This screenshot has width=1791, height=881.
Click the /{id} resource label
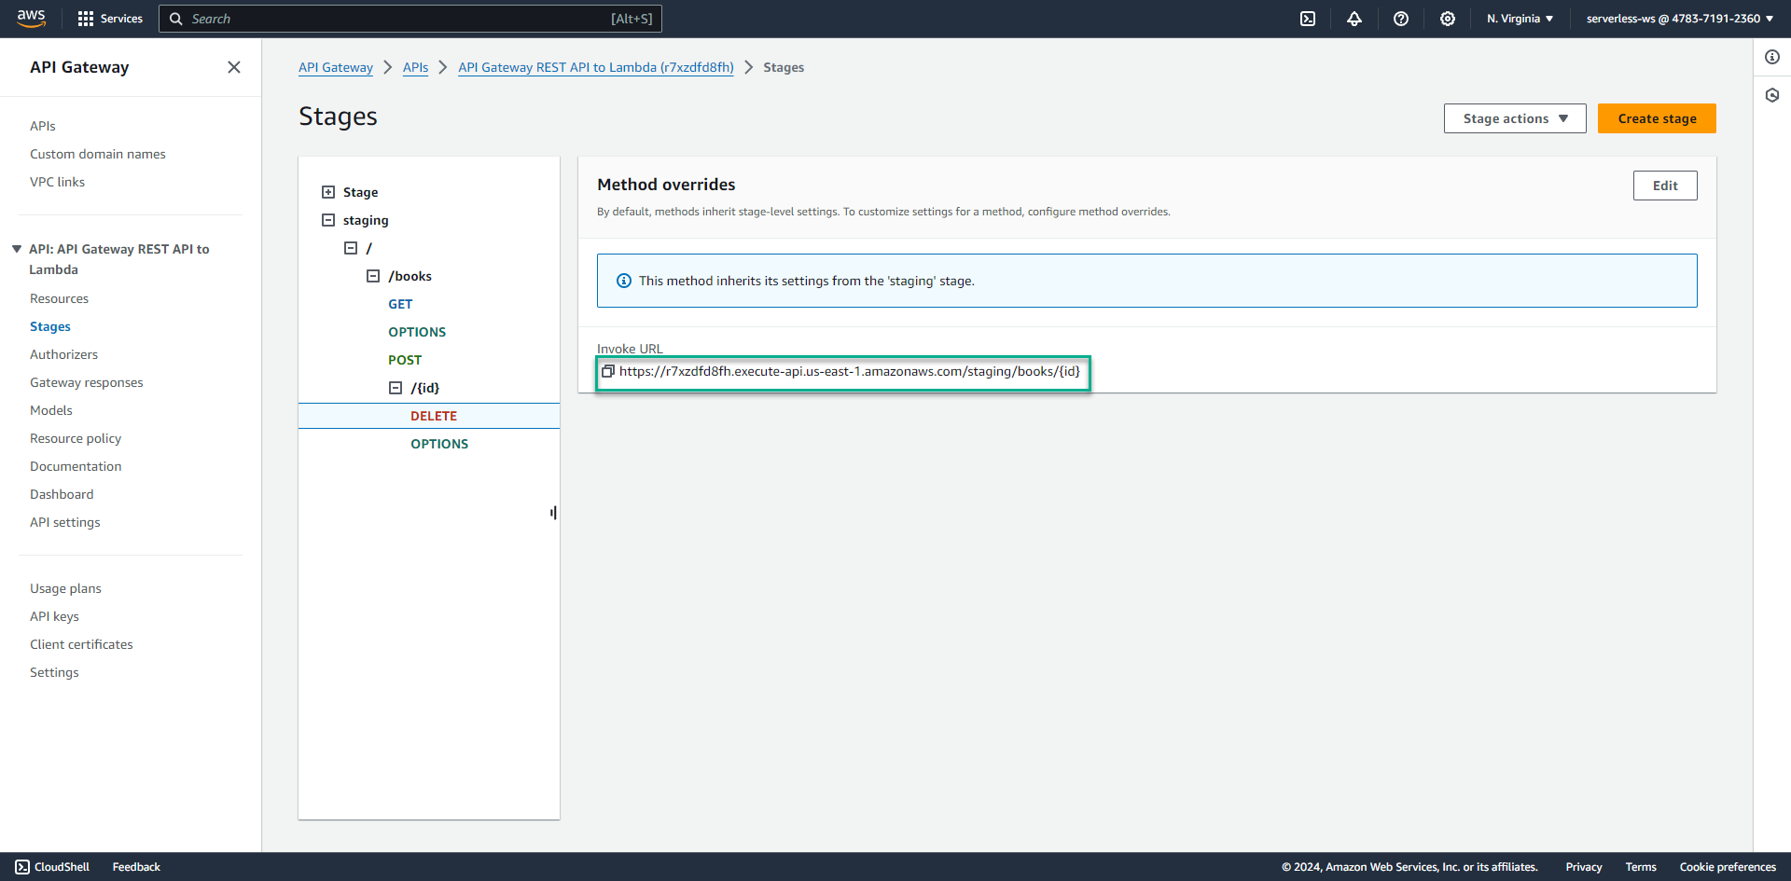(x=425, y=388)
